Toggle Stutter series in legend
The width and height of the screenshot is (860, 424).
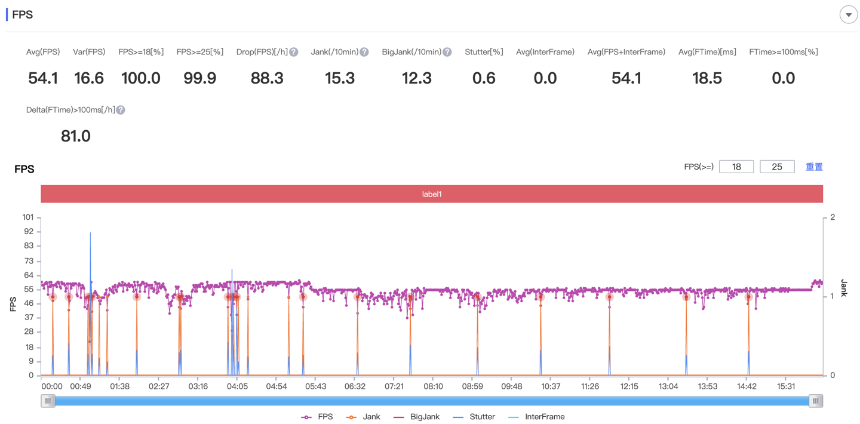click(x=474, y=417)
